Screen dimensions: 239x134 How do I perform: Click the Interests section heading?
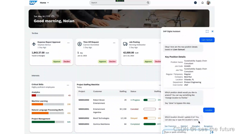[35, 76]
